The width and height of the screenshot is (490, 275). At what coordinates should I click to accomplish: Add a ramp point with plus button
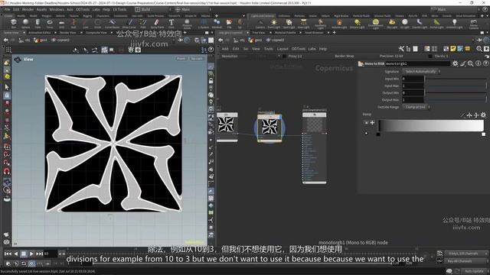click(372, 123)
